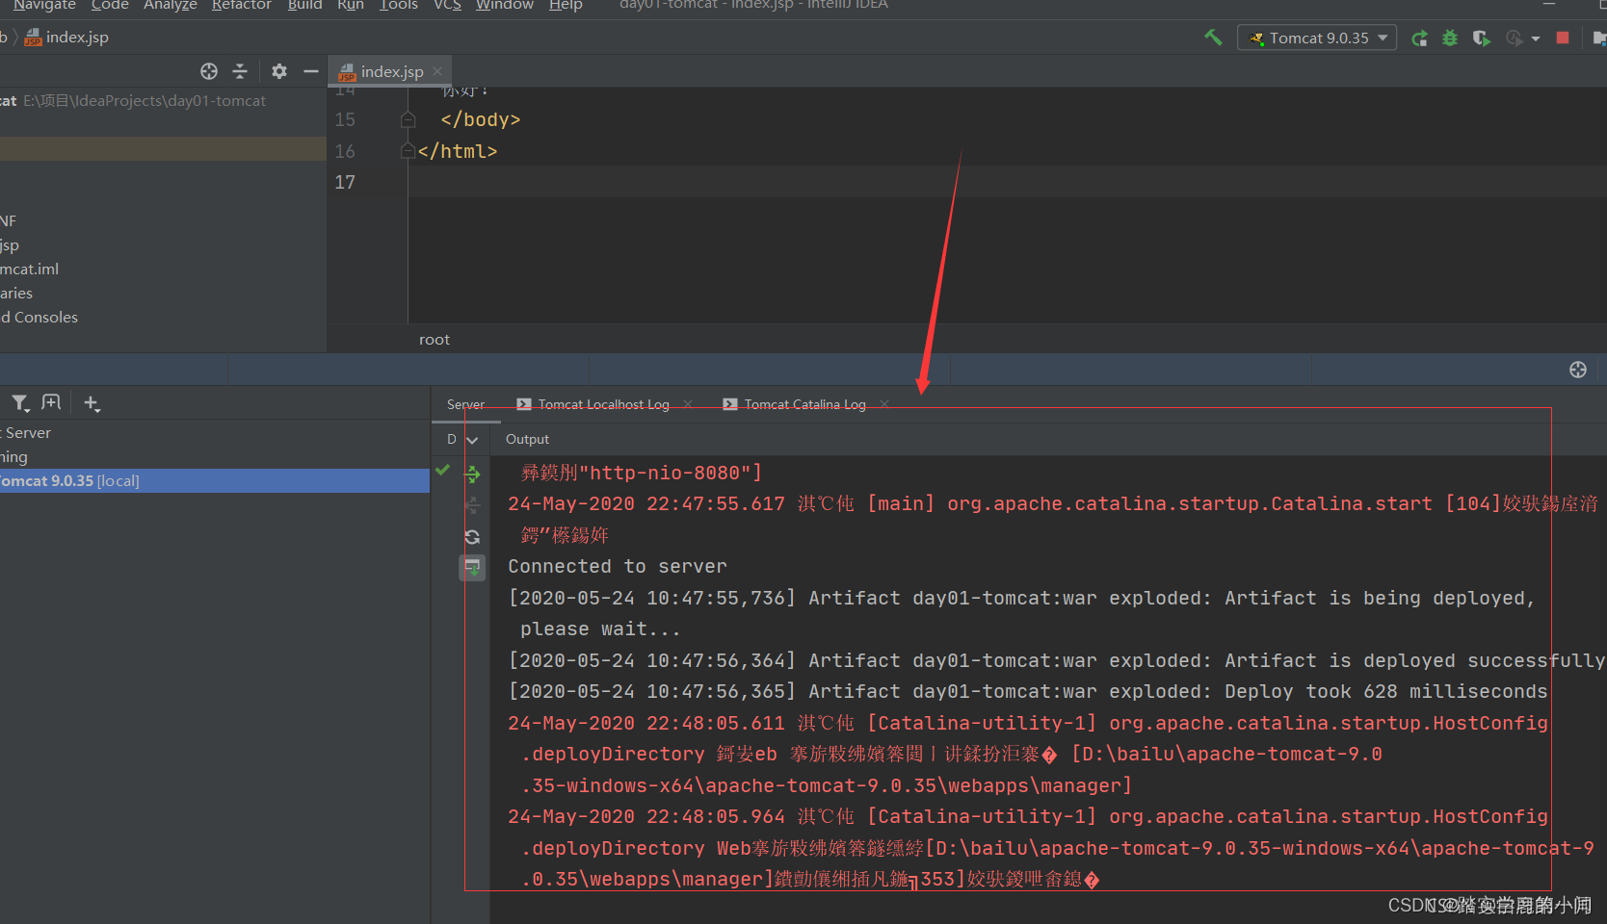The width and height of the screenshot is (1607, 924).
Task: Click the Open in New Tab icon in Services
Action: [x=52, y=402]
